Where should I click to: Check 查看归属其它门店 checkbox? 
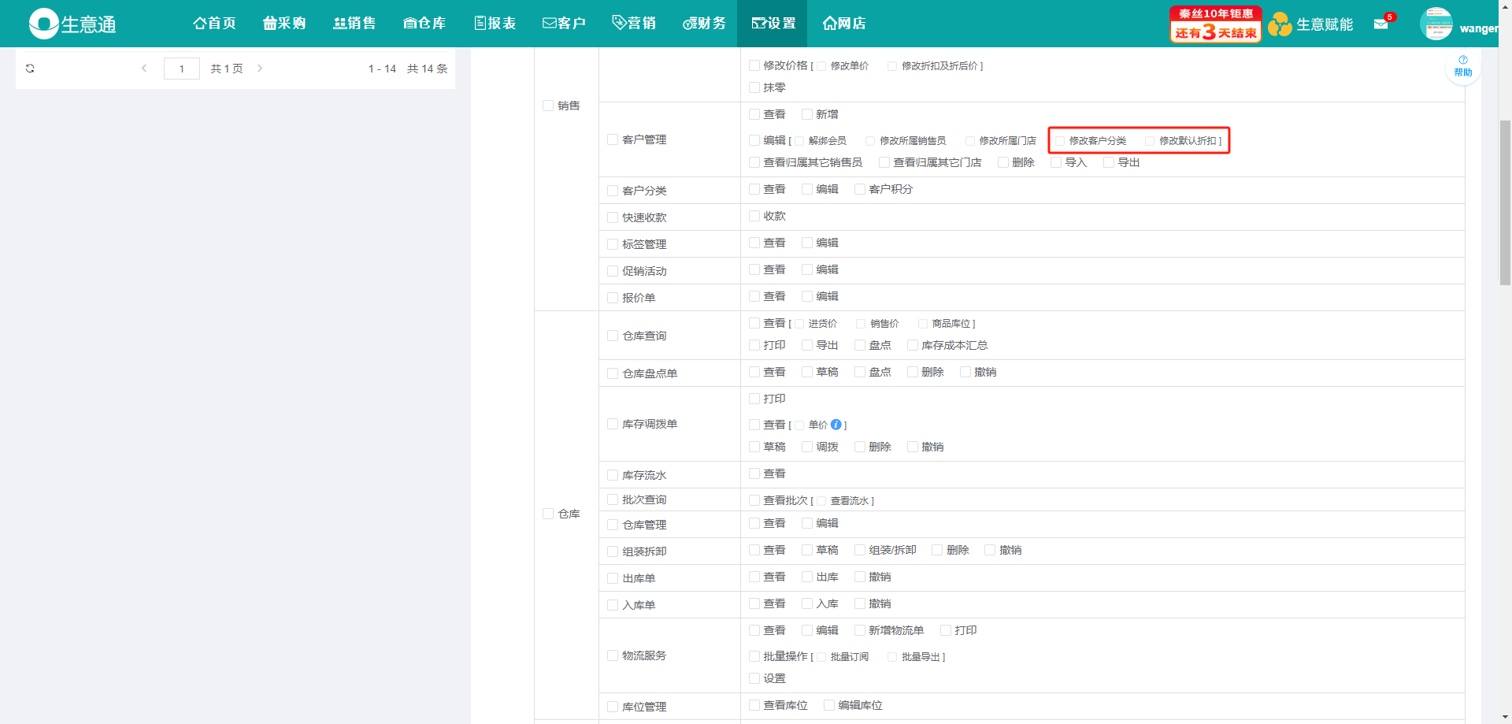[884, 162]
